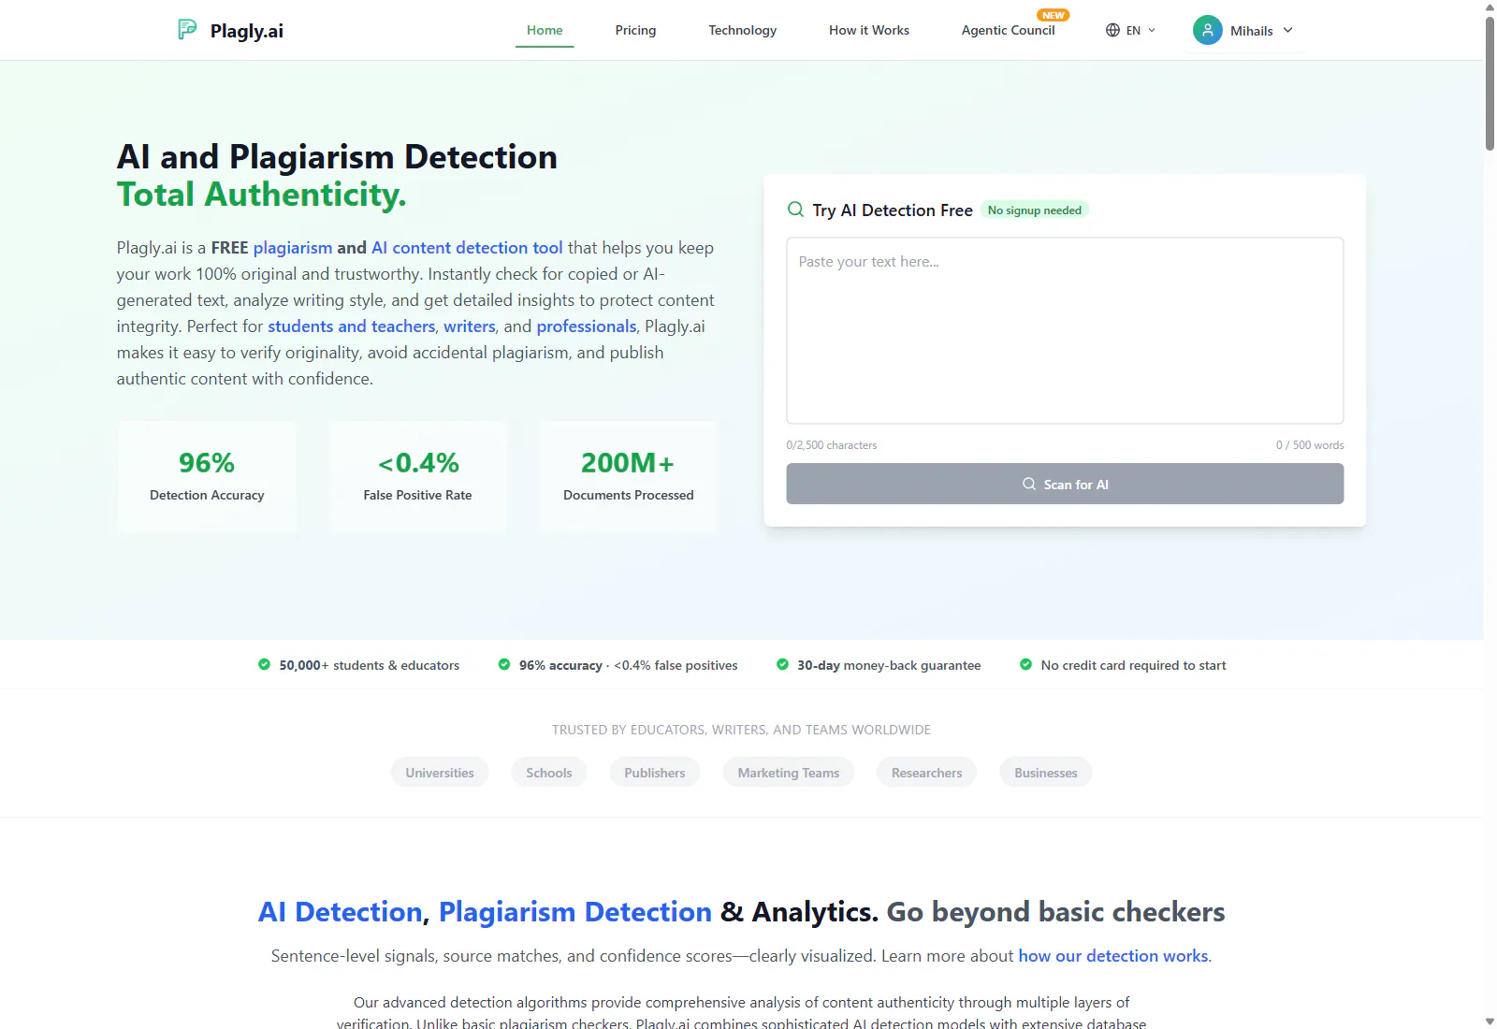Click the Total Authenticity. heading

pos(262,195)
